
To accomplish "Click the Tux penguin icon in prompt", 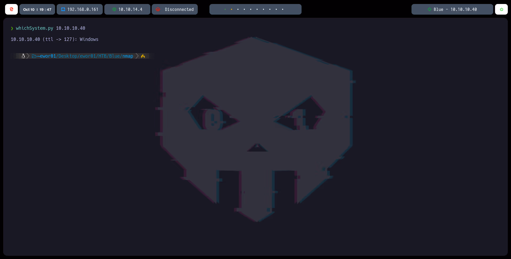I will click(x=23, y=56).
